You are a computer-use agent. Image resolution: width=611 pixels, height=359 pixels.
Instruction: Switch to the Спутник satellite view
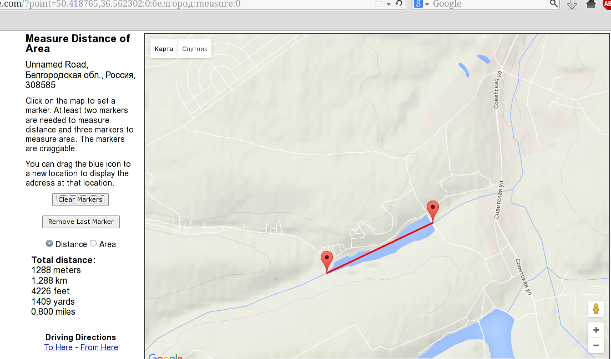point(194,49)
